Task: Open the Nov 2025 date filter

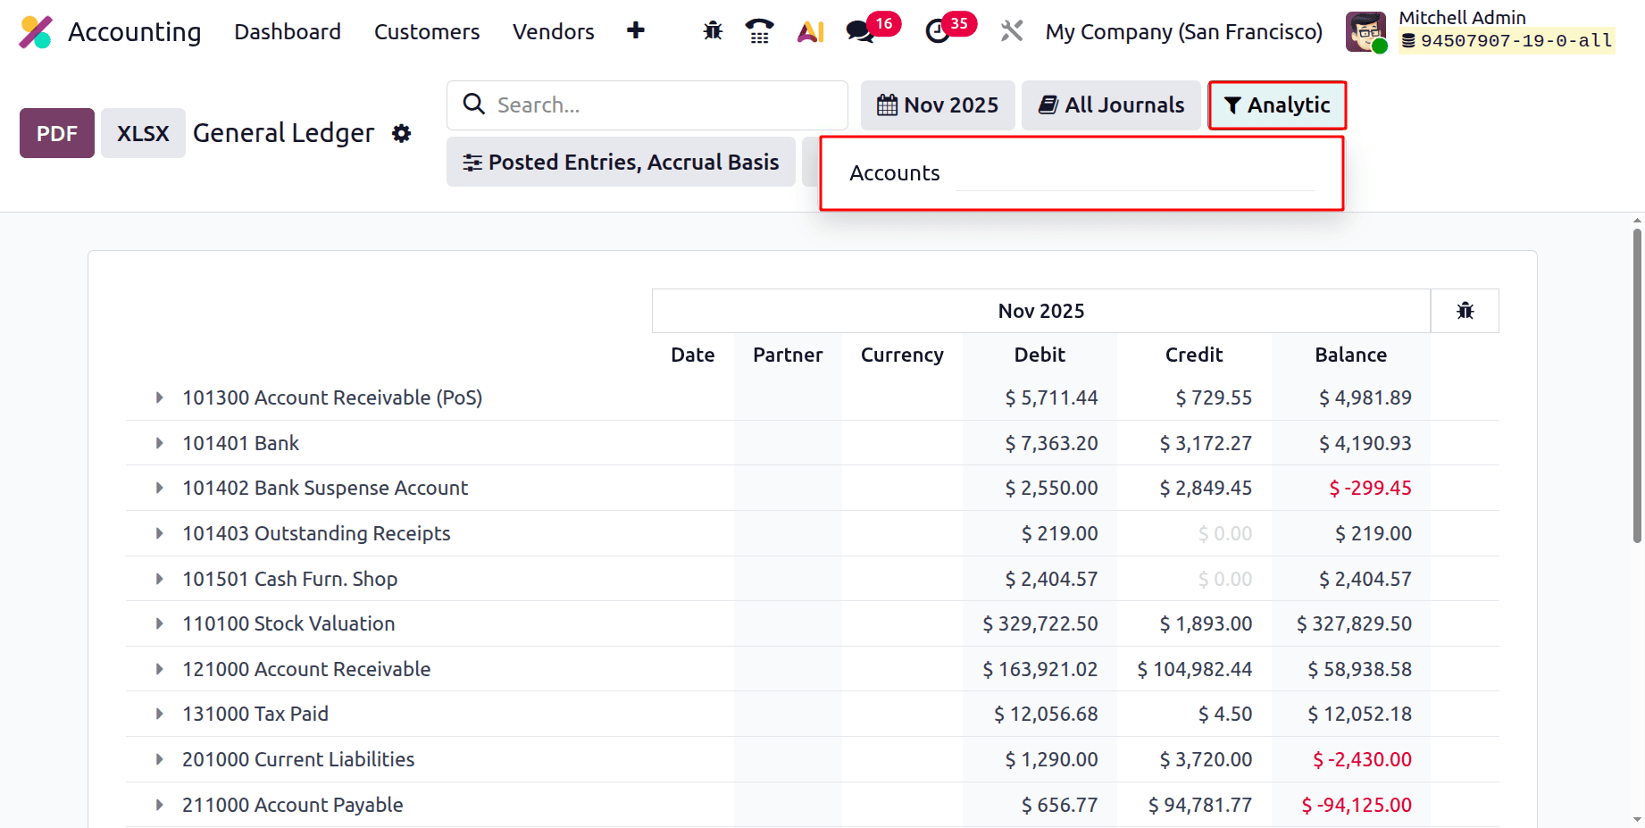Action: 938,105
